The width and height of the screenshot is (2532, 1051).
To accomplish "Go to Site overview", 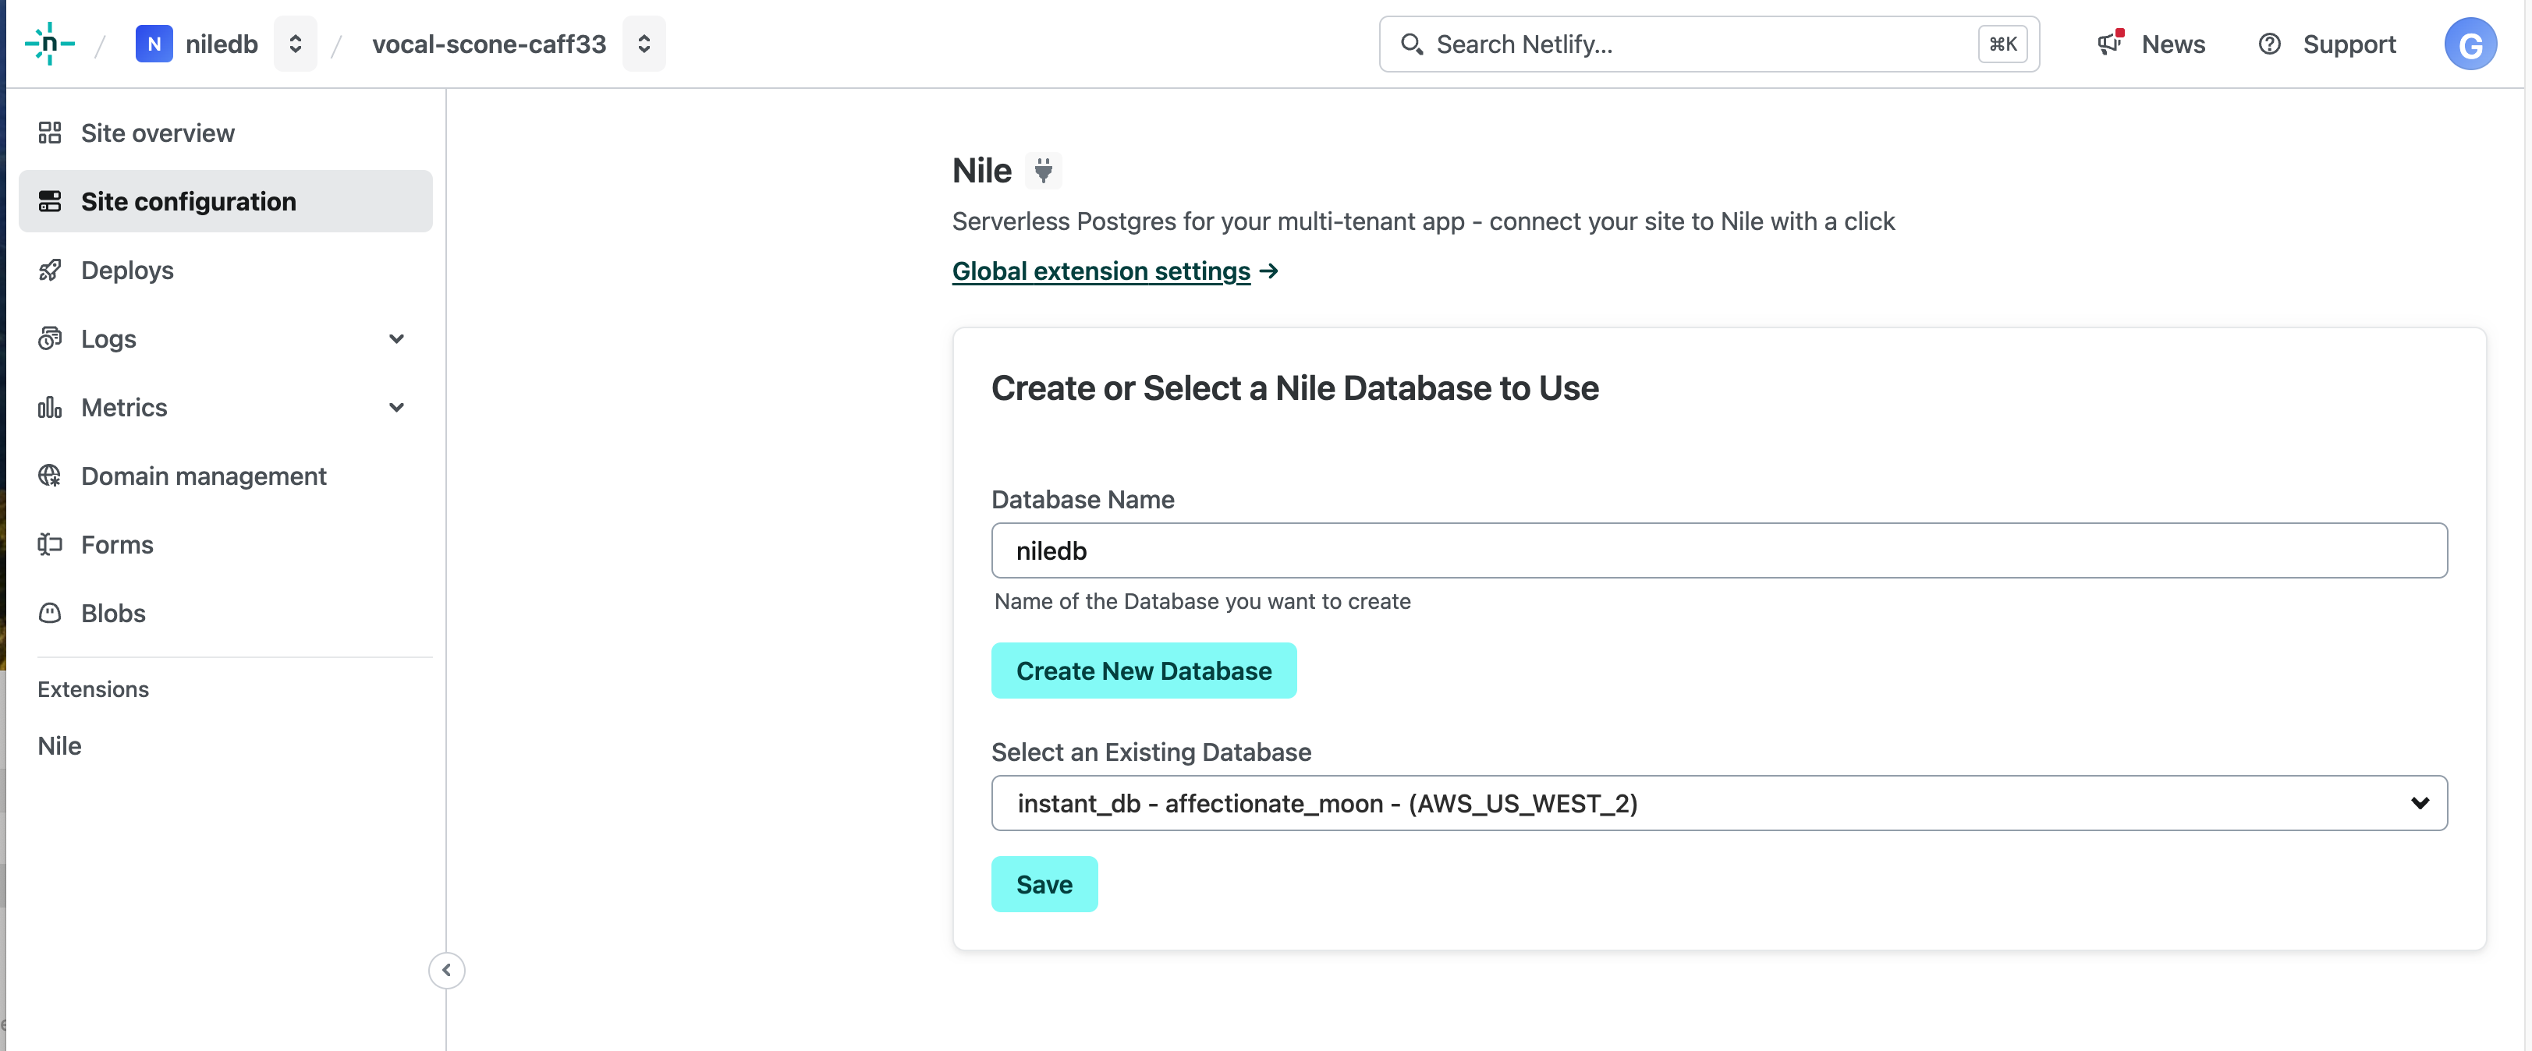I will [x=158, y=133].
